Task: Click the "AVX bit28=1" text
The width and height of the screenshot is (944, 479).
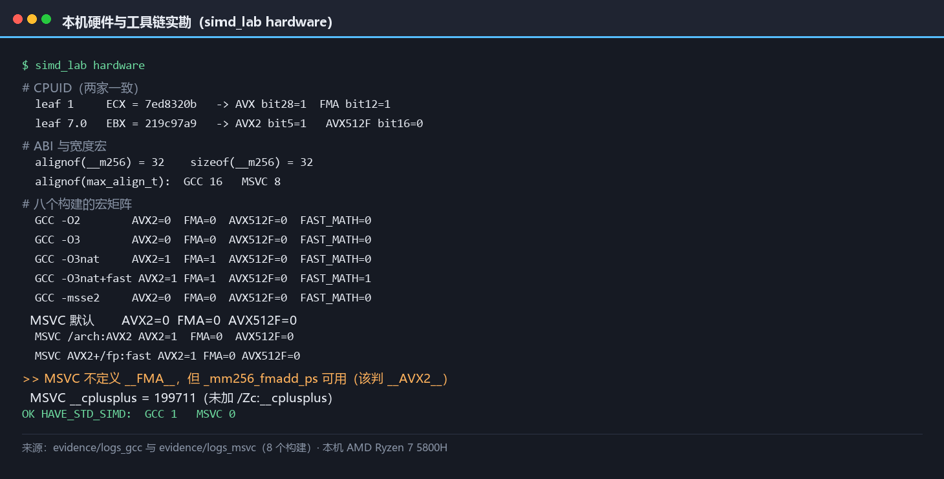Action: pos(271,104)
